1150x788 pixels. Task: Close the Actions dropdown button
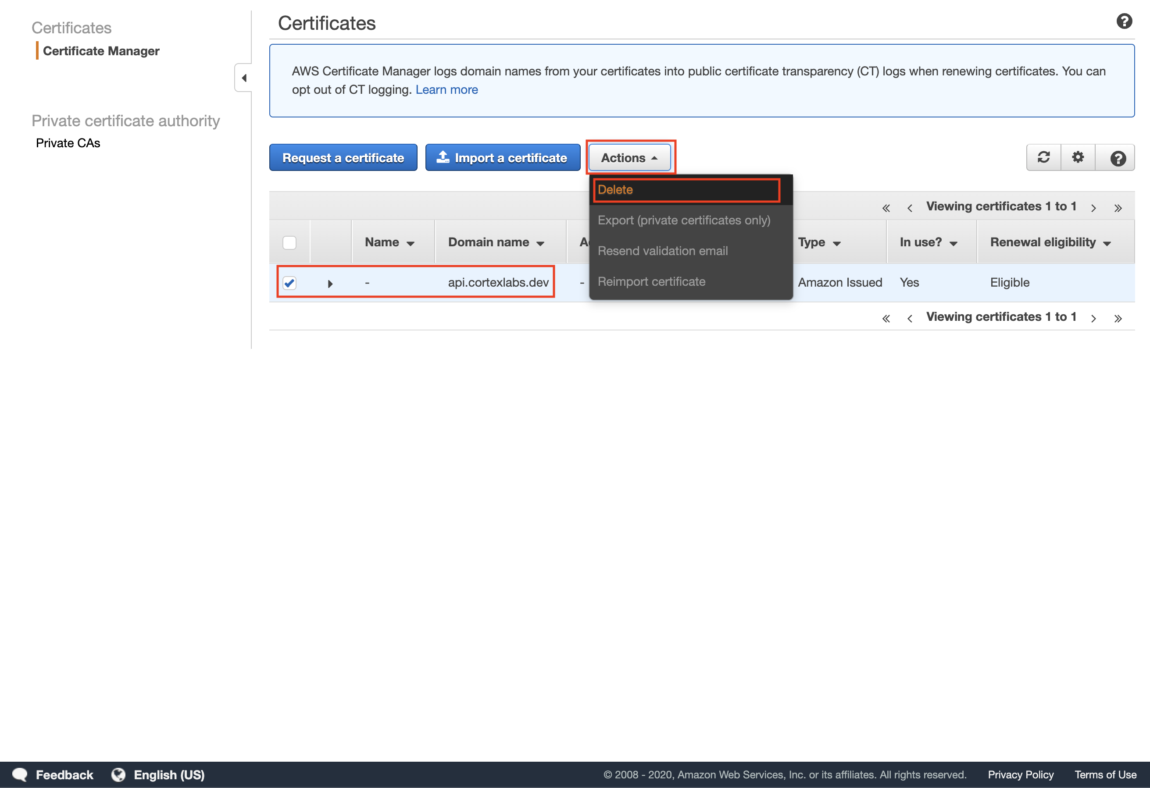pyautogui.click(x=629, y=158)
